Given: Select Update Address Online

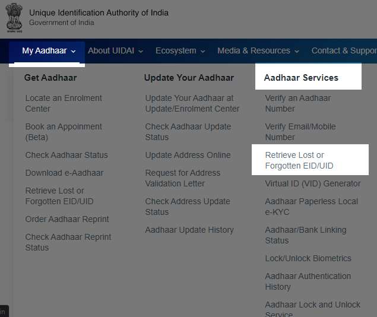Looking at the screenshot, I should 188,155.
